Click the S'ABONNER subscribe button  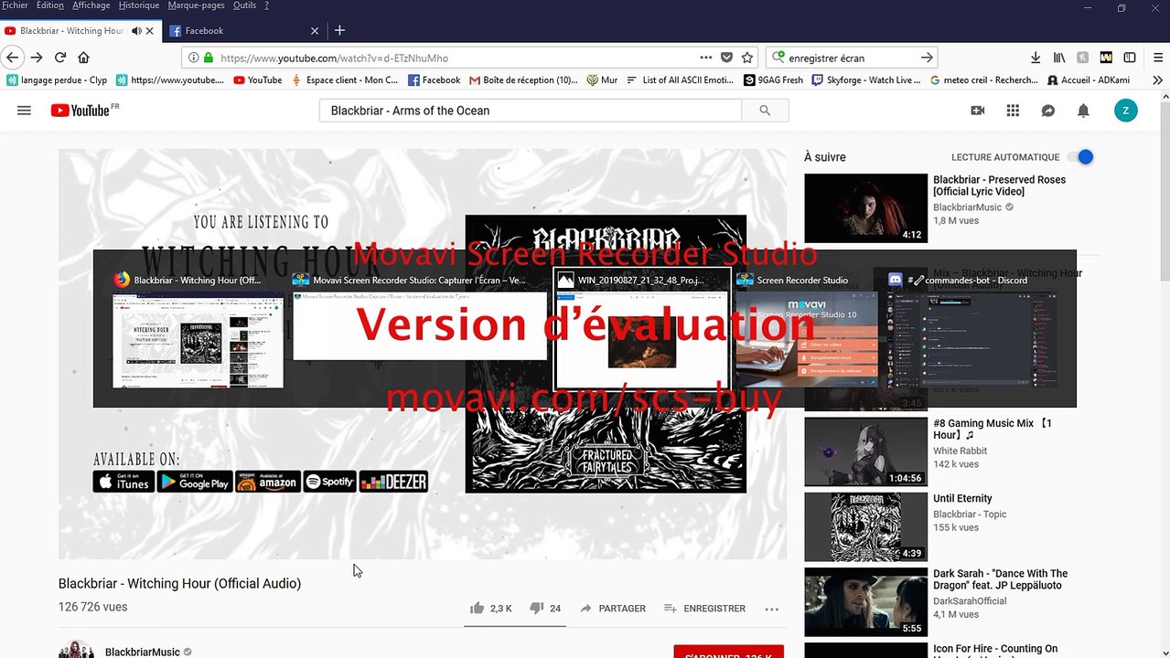(x=729, y=652)
